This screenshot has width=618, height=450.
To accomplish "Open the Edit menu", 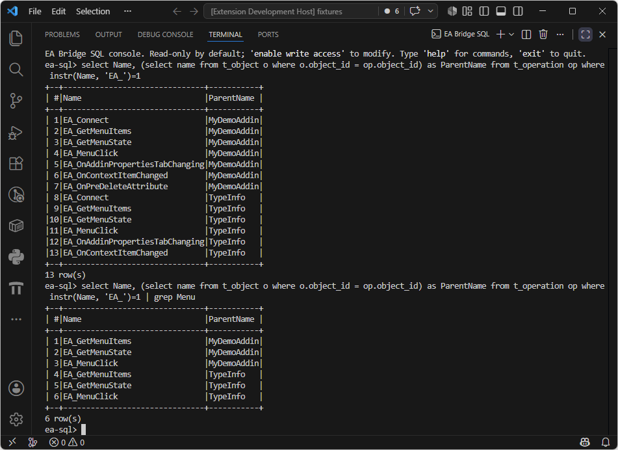I will 58,12.
